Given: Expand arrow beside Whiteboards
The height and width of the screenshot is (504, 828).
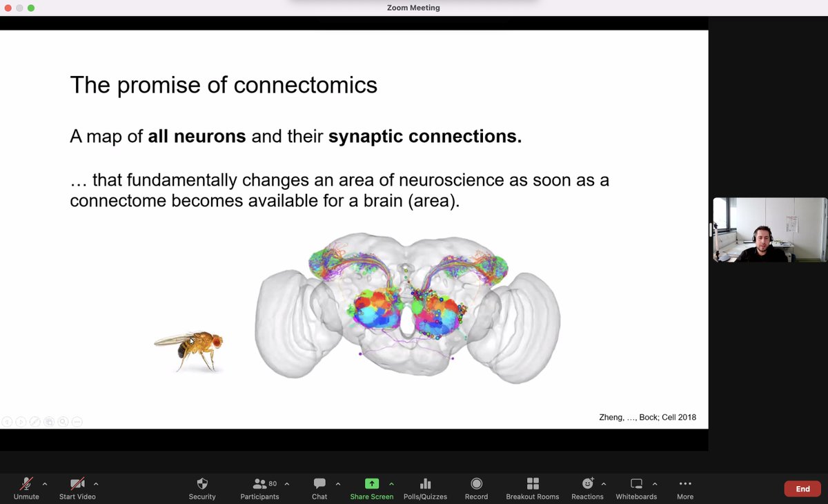Looking at the screenshot, I should click(x=655, y=484).
